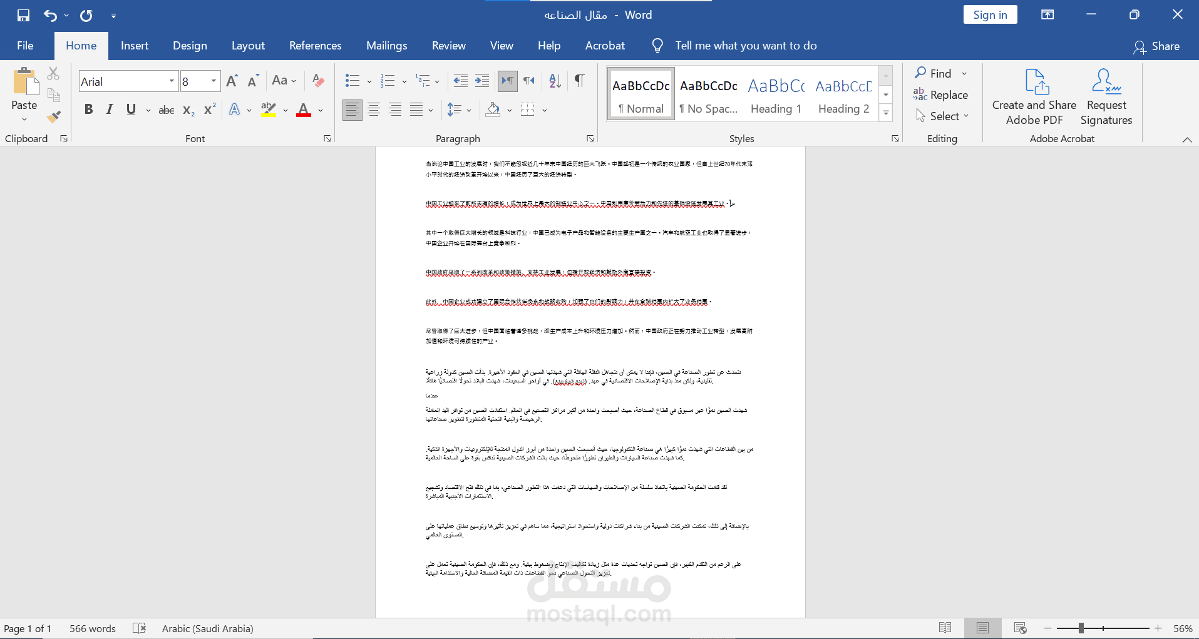
Task: Click the Format Painter brush icon
Action: coord(54,116)
